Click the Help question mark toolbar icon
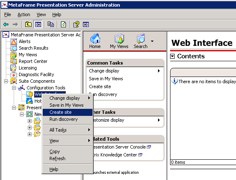This screenshot has width=236, height=180. [x=76, y=24]
